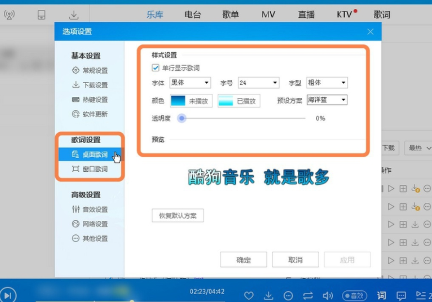Open more options for third song row
Screen dimensions: 432x302
coord(427,225)
